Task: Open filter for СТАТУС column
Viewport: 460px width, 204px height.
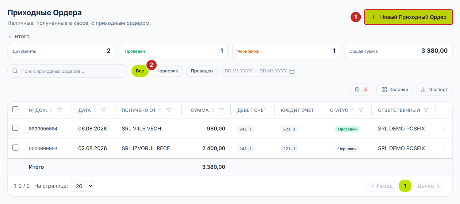Action: coord(361,110)
